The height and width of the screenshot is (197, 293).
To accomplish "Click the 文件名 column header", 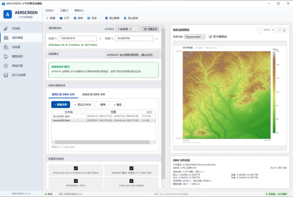I will click(68, 112).
